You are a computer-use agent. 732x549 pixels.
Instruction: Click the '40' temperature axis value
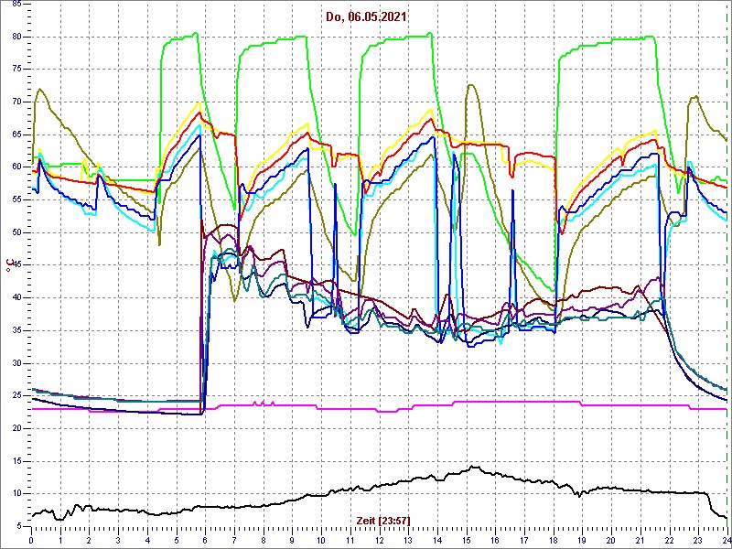(x=16, y=298)
